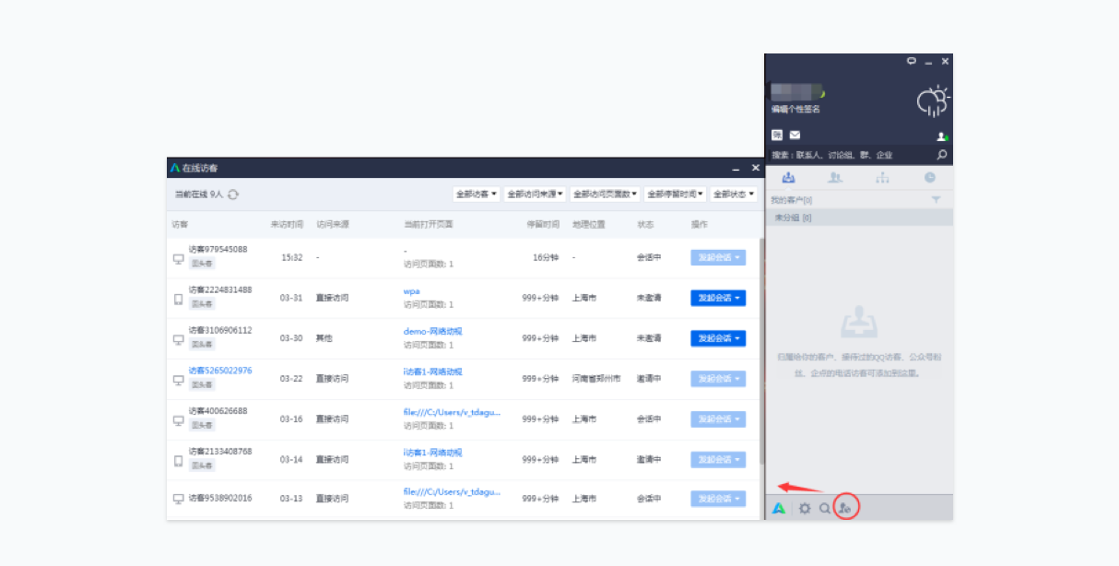
Task: Click the 地理位置 column header
Action: 588,224
